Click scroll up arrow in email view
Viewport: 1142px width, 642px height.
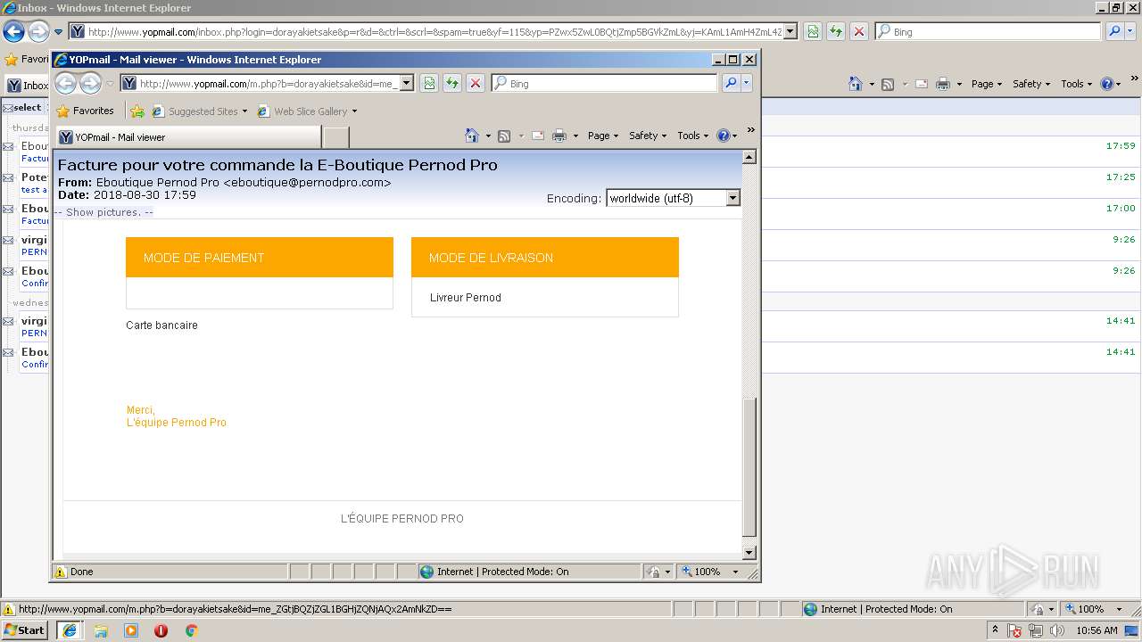coord(749,157)
